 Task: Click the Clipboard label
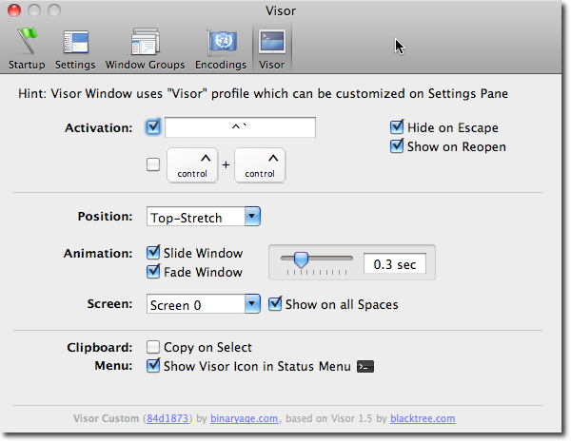click(x=99, y=347)
